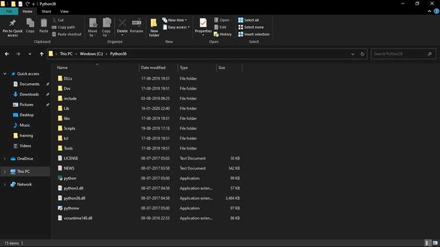Screen dimensions: 440x247
Task: Click the History icon in Open group
Action: click(x=216, y=34)
